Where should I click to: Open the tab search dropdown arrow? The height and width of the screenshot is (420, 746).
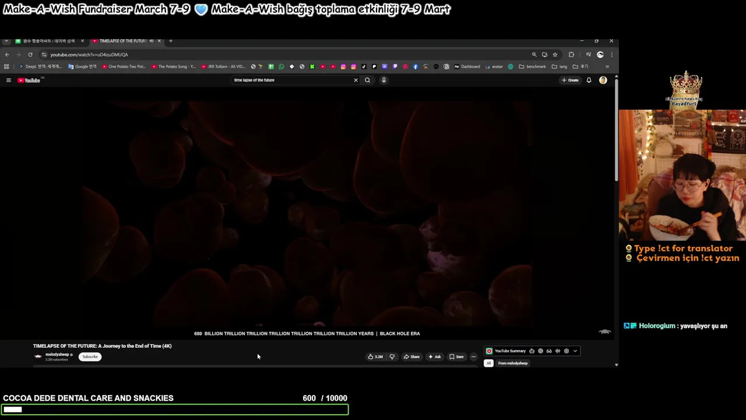(x=6, y=41)
